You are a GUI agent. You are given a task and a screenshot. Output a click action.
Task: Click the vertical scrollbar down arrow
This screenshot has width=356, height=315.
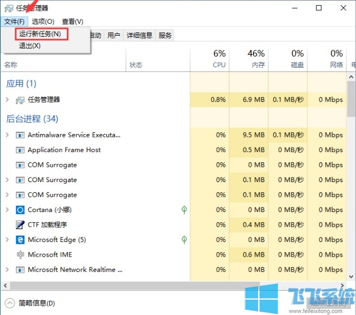point(351,277)
